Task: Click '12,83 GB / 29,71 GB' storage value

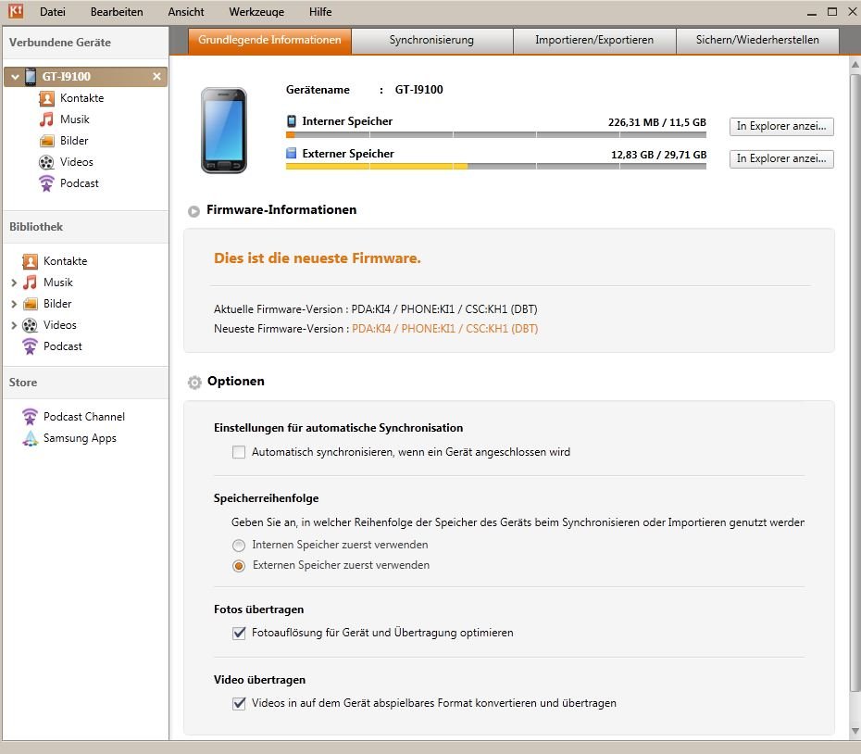Action: point(658,155)
